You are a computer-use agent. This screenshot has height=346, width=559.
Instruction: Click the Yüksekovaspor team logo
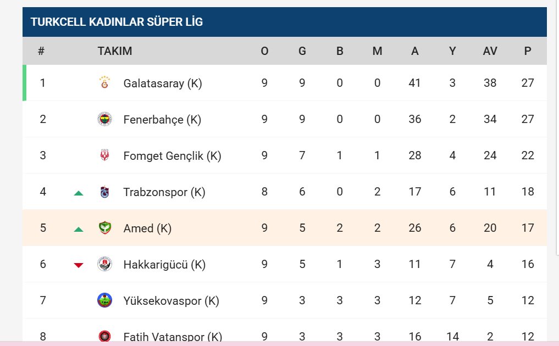[104, 300]
